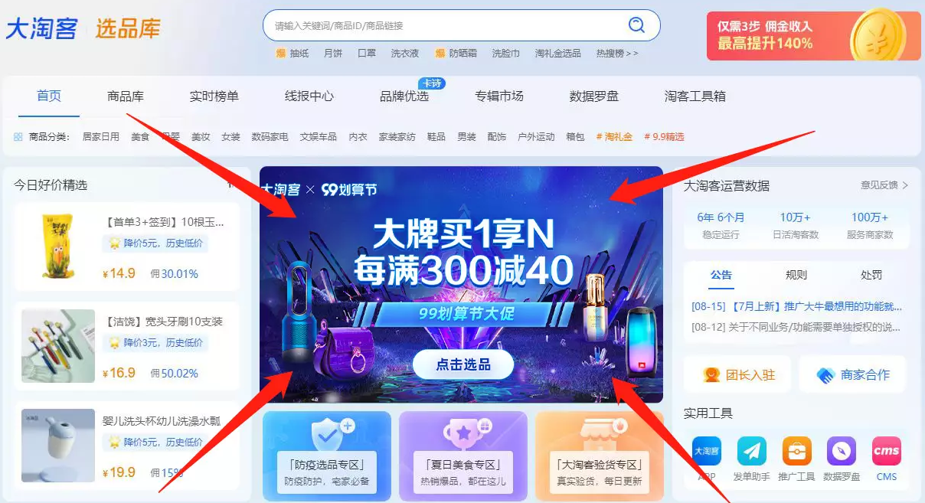The image size is (925, 503).
Task: Open the 数据罗盘 compass icon
Action: [x=842, y=451]
